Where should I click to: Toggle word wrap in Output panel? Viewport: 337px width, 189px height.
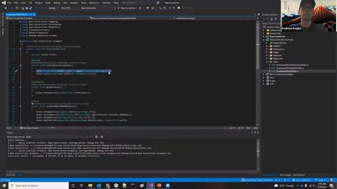(x=102, y=136)
